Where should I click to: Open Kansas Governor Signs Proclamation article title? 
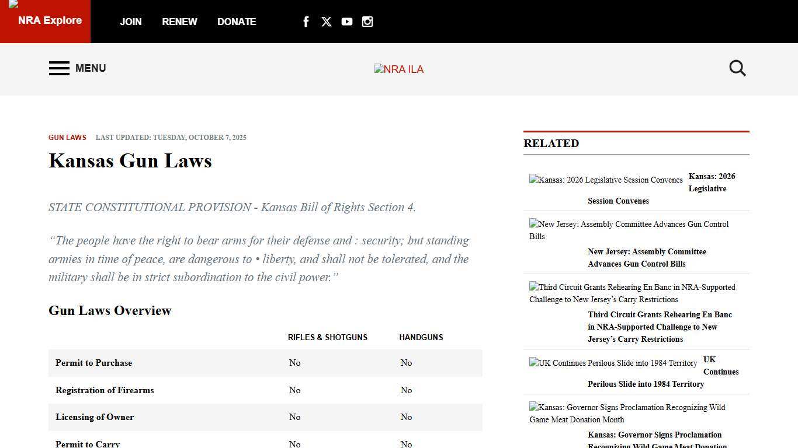click(x=654, y=435)
